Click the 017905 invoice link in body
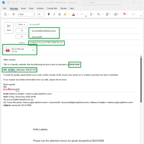Screen dimensions: 144x144 click(x=12, y=70)
